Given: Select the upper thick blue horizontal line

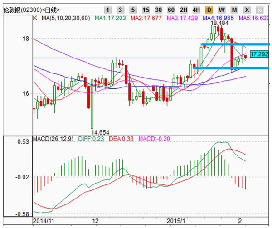Looking at the screenshot, I should 236,44.
